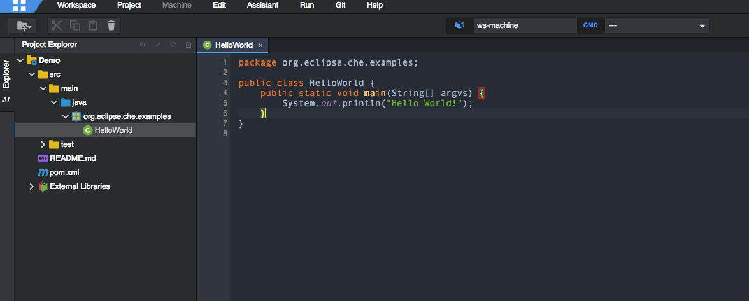
Task: Expand the test folder
Action: (43, 144)
